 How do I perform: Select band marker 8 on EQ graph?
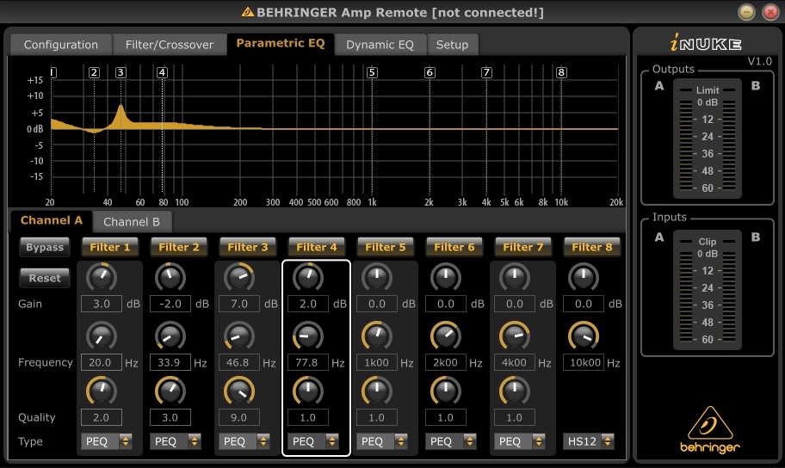(x=561, y=72)
